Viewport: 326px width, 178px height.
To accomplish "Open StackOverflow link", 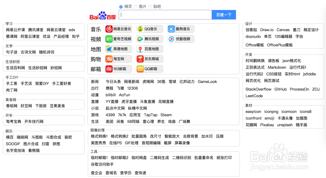I will coord(258,89).
